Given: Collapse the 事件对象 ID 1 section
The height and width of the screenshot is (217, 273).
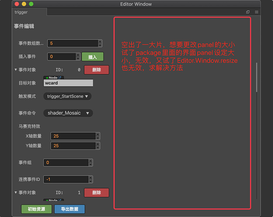Looking at the screenshot, I should pyautogui.click(x=16, y=192).
